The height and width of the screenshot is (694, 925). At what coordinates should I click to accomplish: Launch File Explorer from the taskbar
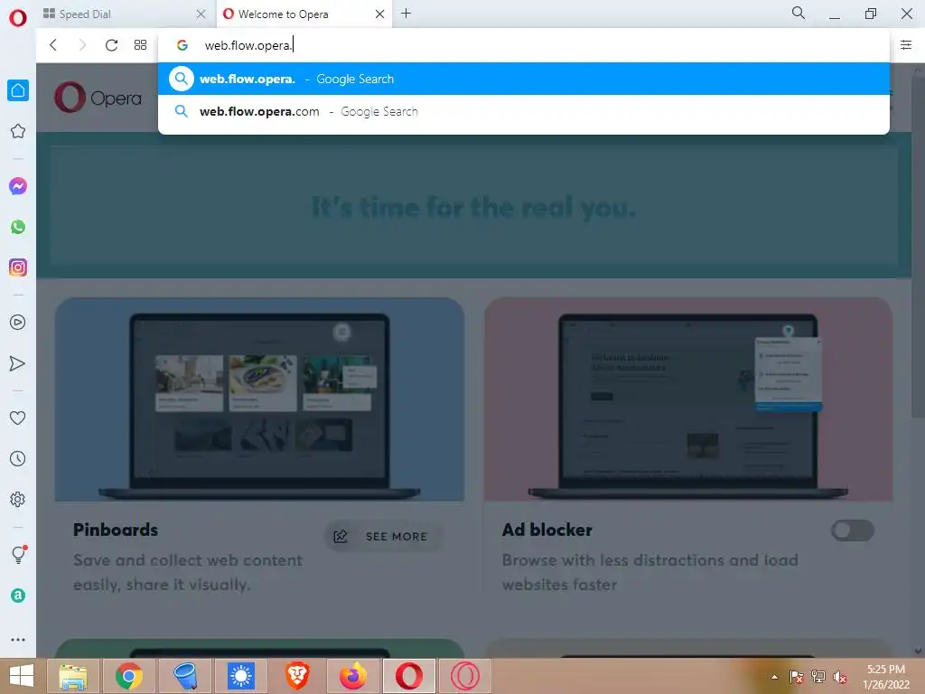point(72,676)
